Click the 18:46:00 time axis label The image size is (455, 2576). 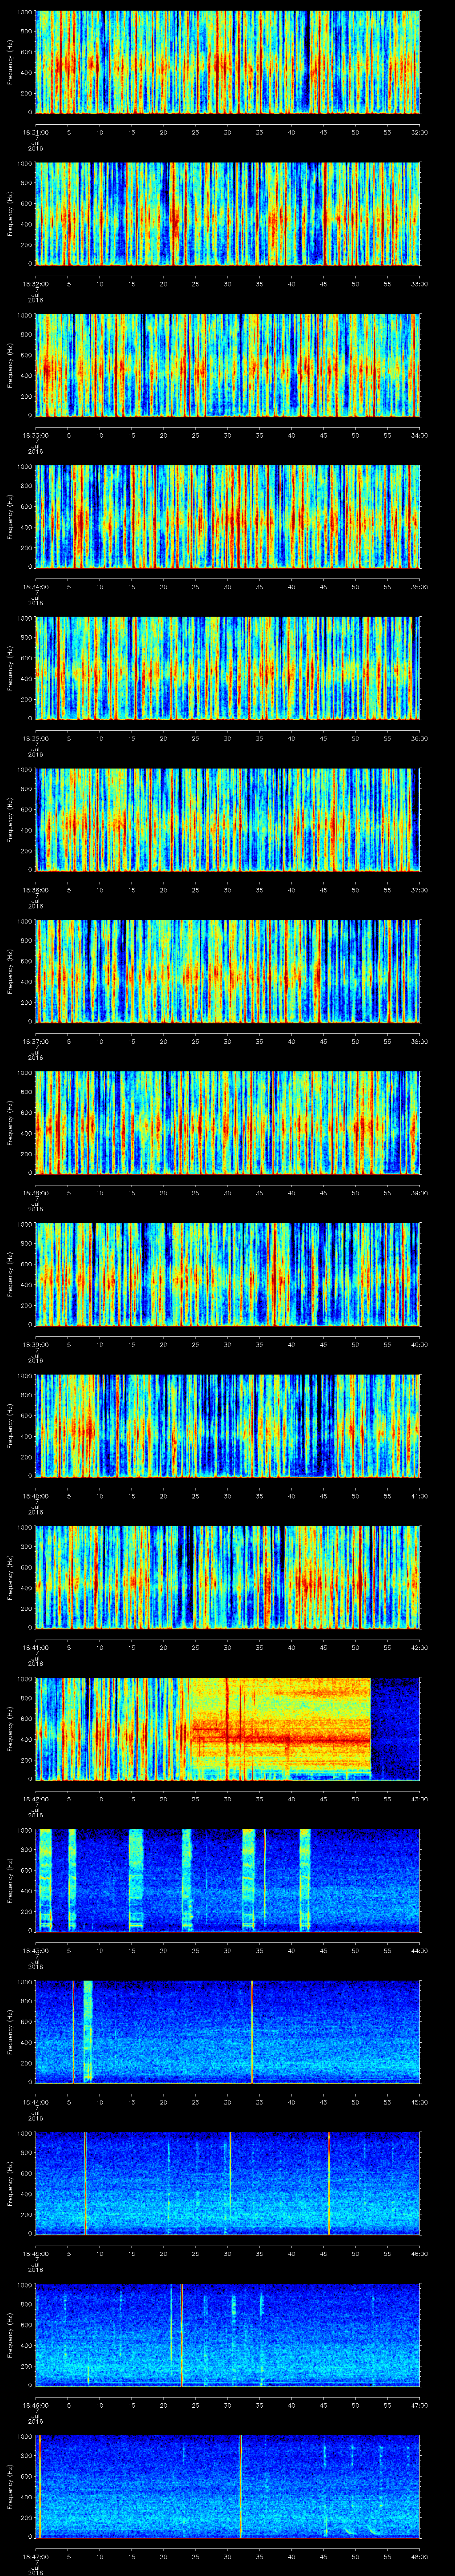(35, 2405)
